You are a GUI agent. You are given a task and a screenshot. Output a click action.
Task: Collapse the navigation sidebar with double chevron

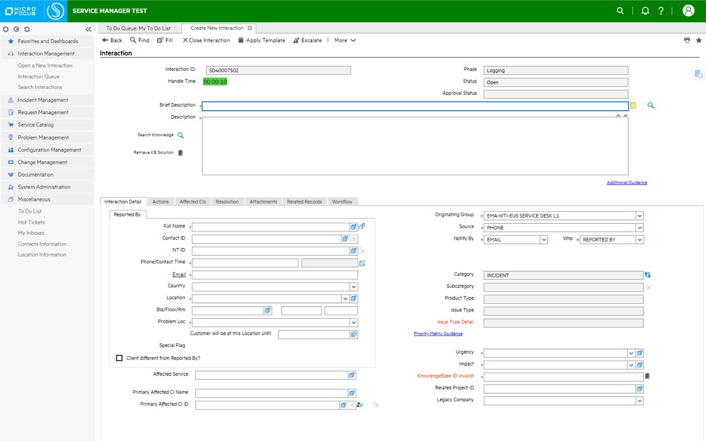click(x=88, y=29)
